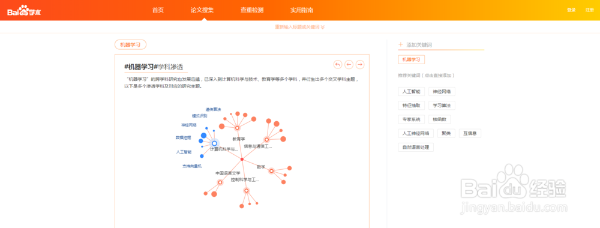The height and width of the screenshot is (228, 600).
Task: Click the 登录 link
Action: pyautogui.click(x=571, y=10)
